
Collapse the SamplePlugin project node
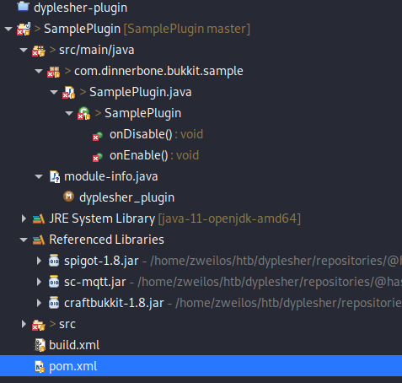[x=8, y=29]
